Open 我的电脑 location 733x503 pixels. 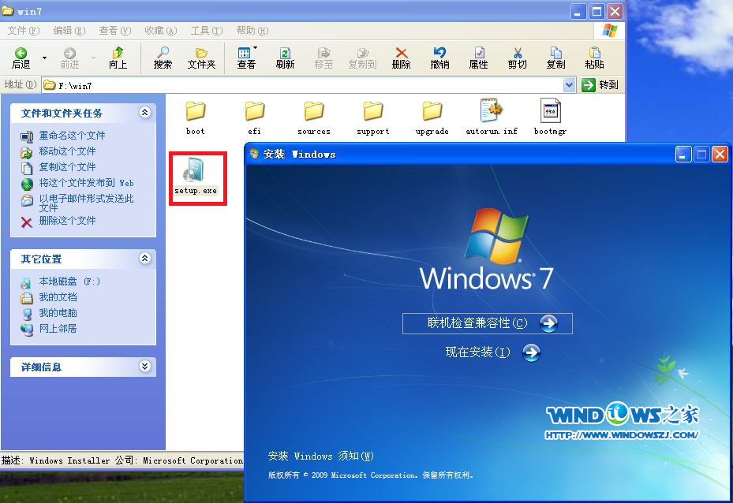coord(58,313)
